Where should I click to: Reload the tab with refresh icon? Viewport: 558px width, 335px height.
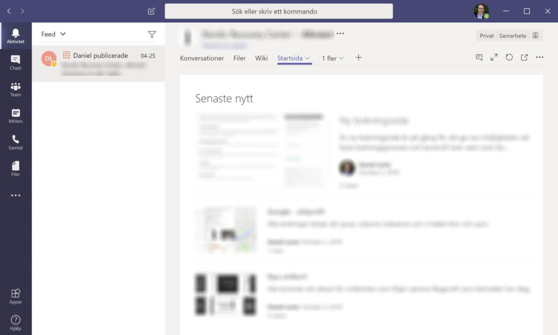coord(509,57)
